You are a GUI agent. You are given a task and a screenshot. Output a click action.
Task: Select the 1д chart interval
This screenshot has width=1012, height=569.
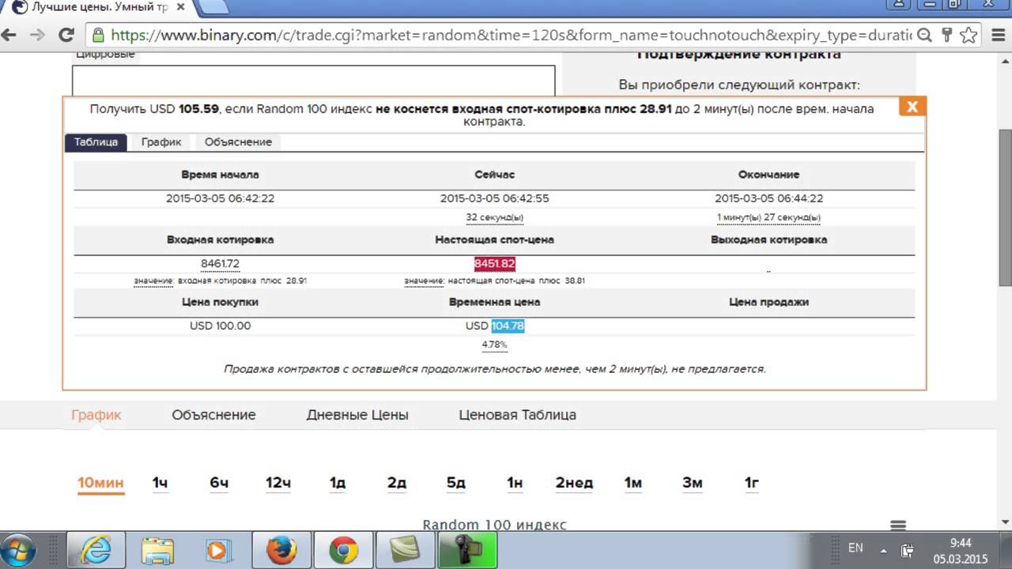[x=338, y=483]
